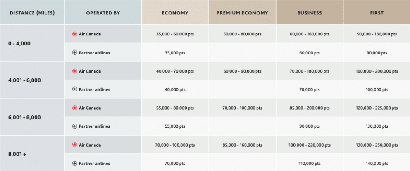Screen dimensions: 410x171
Task: Click the 8,001 + distance band cell
Action: click(32, 154)
